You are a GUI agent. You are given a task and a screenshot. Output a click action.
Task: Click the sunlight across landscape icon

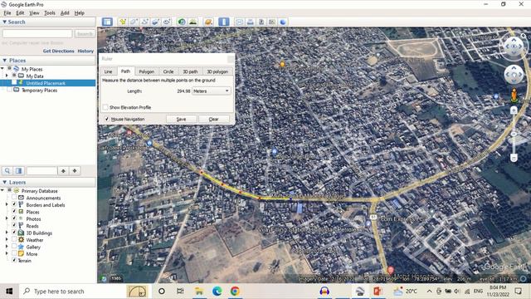[x=192, y=22]
